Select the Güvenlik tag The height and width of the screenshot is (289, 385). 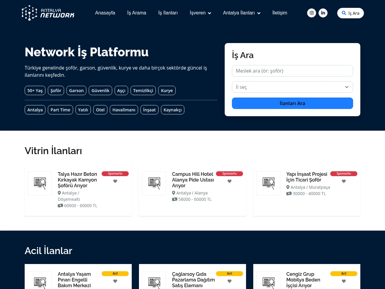pos(100,91)
